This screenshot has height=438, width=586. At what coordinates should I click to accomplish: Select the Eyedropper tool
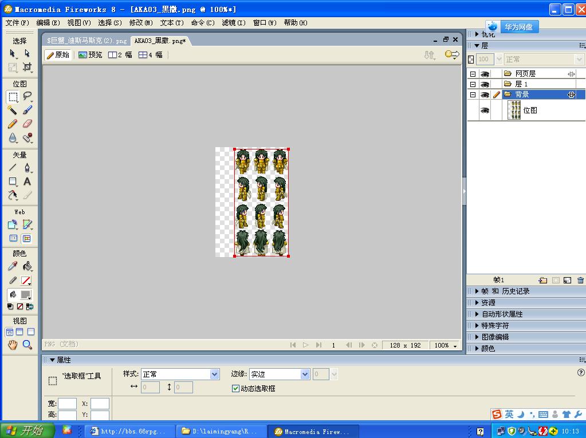click(x=13, y=266)
